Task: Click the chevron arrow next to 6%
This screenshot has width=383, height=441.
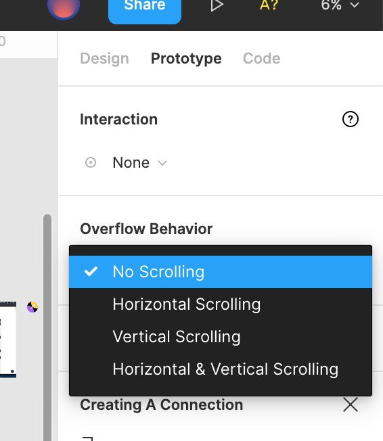Action: (x=355, y=5)
